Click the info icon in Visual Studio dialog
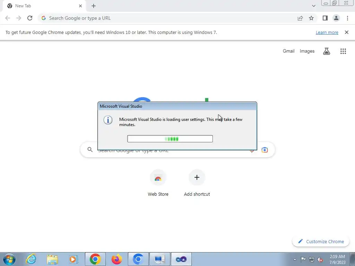Viewport: 355px width, 266px height. tap(108, 120)
